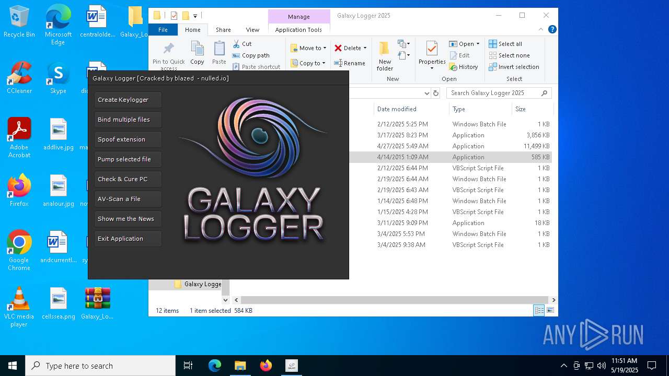The image size is (669, 376).
Task: Click the Edit item in ribbon
Action: (x=459, y=55)
